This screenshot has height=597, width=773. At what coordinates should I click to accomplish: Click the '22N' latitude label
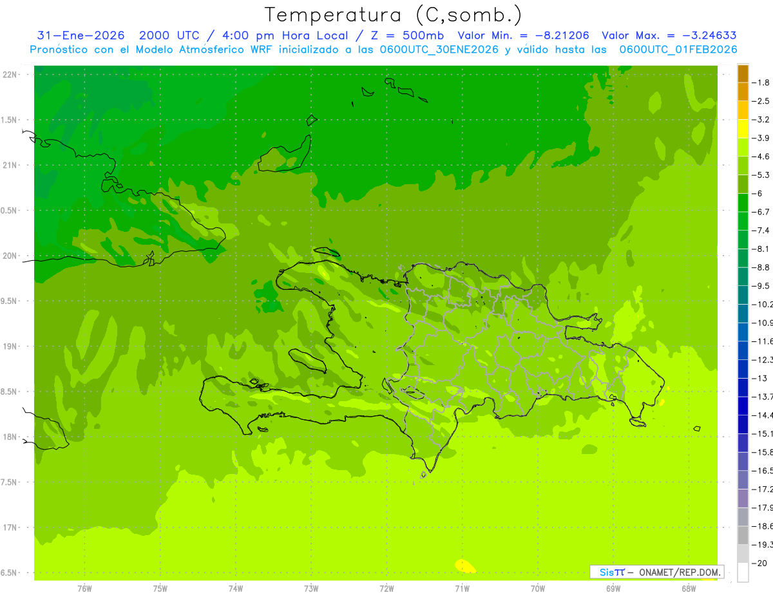pyautogui.click(x=10, y=74)
